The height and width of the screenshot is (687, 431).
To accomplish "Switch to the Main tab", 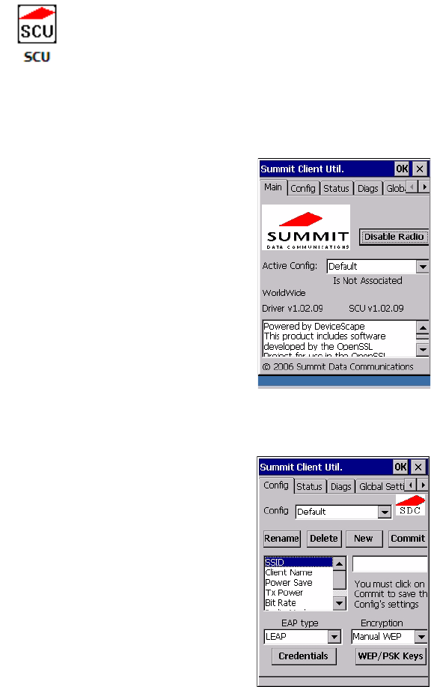I will pyautogui.click(x=273, y=187).
